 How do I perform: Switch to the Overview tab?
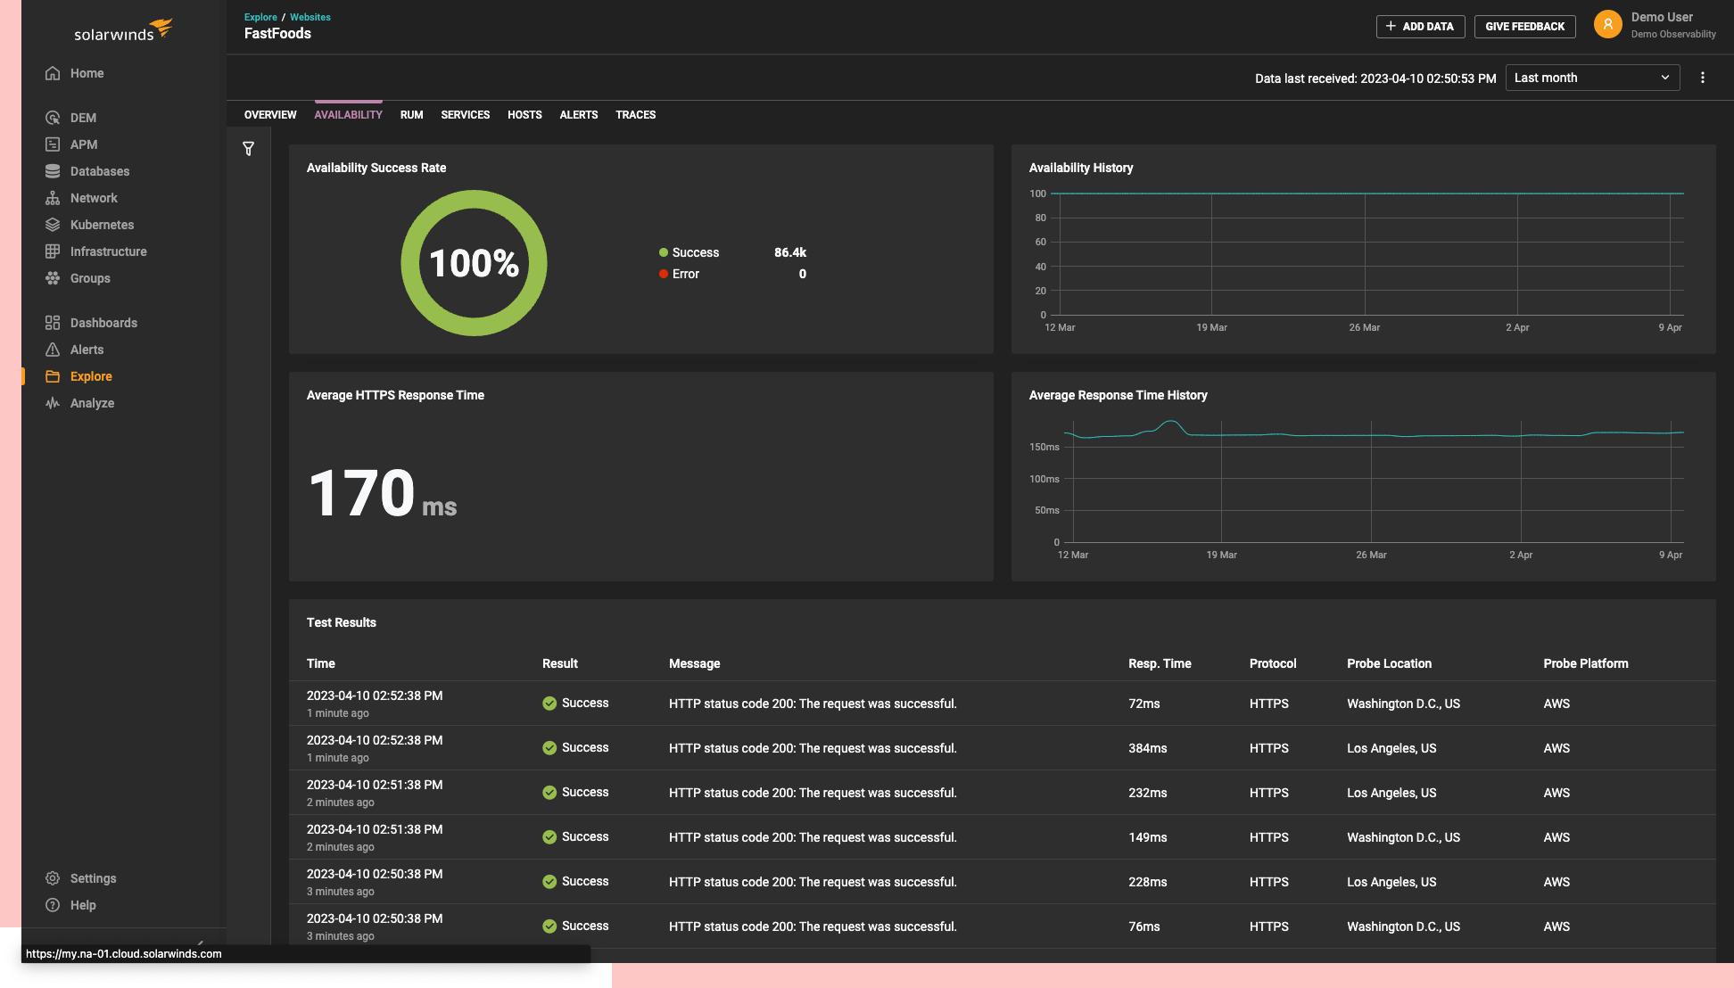point(269,114)
